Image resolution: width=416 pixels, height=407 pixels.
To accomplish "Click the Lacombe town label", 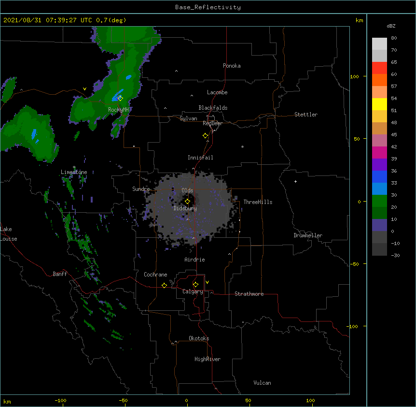I will click(x=217, y=92).
